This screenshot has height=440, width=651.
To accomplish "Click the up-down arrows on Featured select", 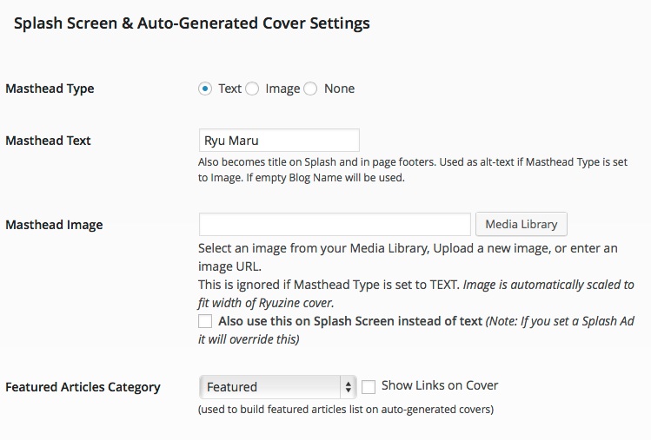I will click(349, 387).
